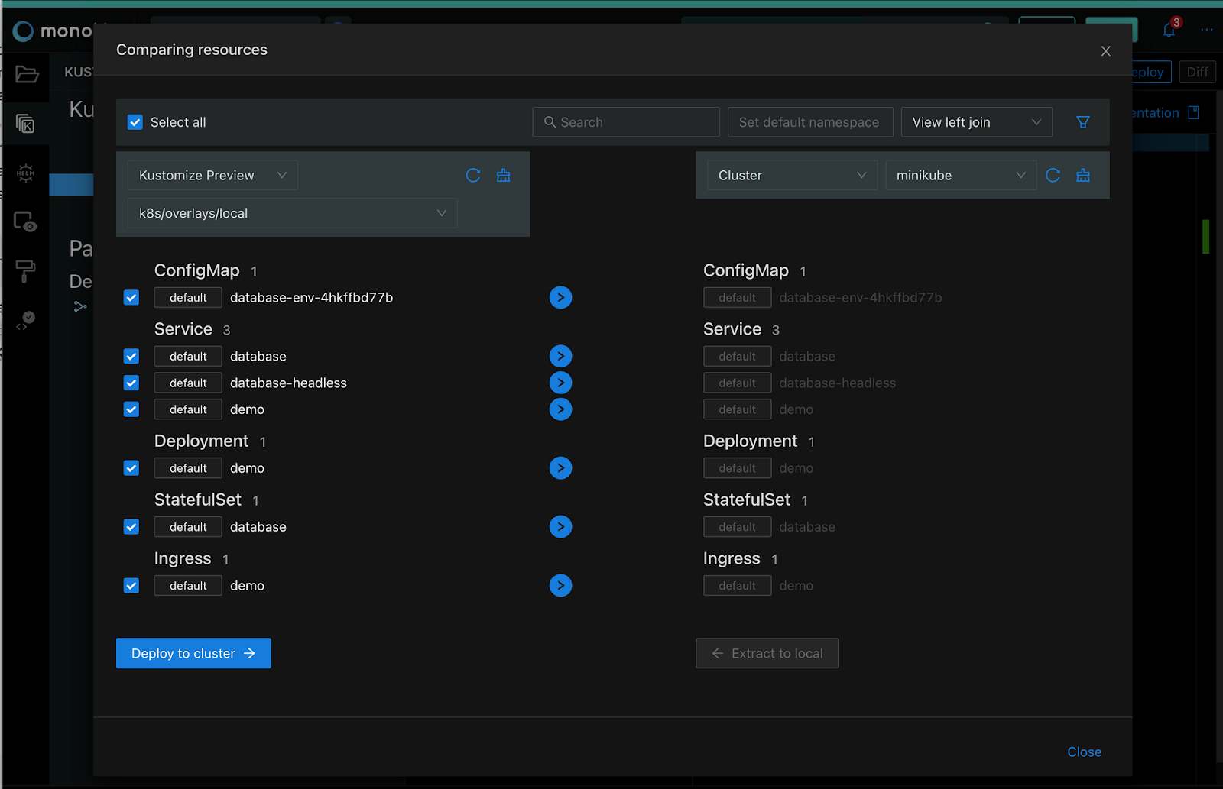This screenshot has width=1223, height=789.
Task: Click the left Service group heading
Action: (183, 329)
